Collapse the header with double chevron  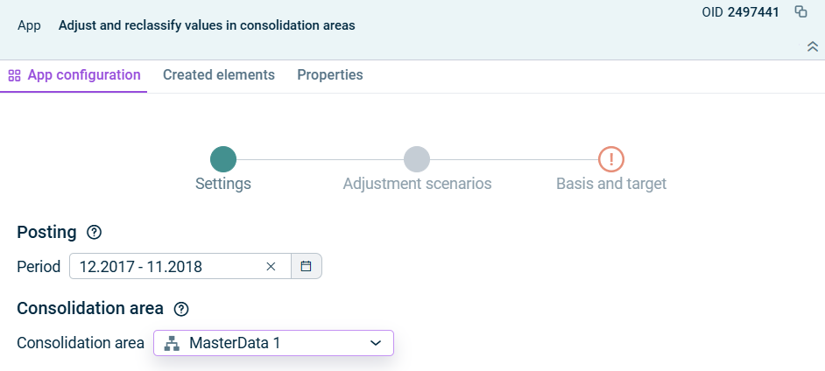click(x=812, y=46)
